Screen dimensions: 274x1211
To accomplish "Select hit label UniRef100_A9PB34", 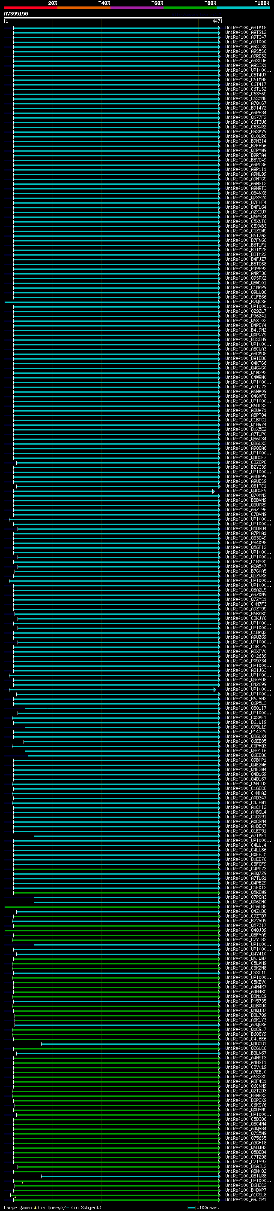I will point(245,113).
